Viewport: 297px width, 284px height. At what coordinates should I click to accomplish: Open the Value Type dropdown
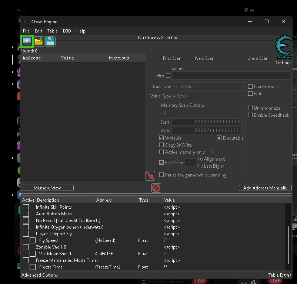click(x=208, y=96)
